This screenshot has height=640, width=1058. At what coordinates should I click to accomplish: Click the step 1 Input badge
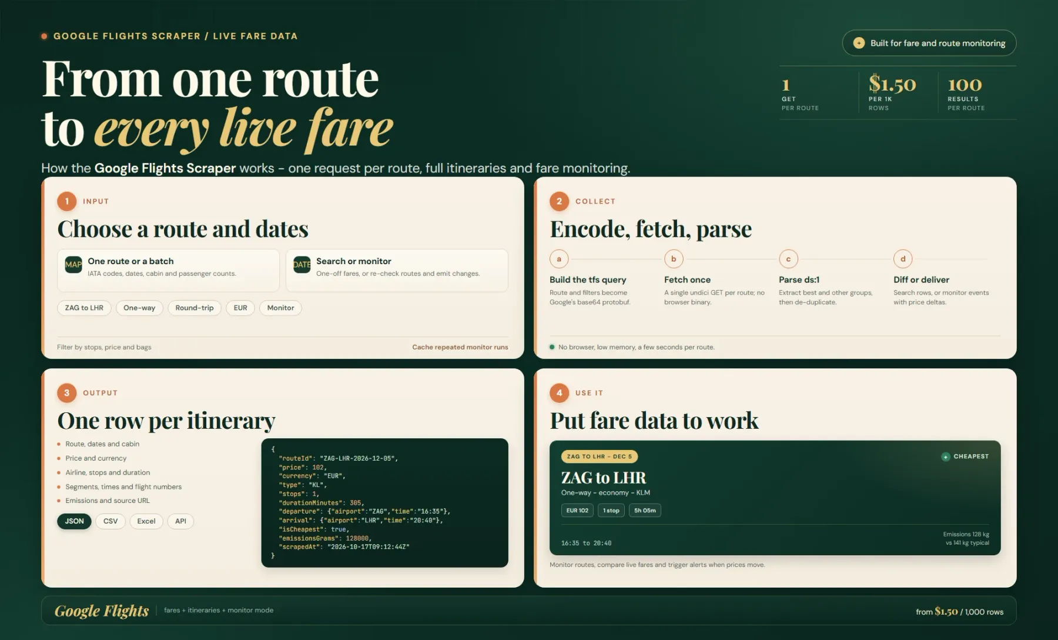click(x=67, y=201)
